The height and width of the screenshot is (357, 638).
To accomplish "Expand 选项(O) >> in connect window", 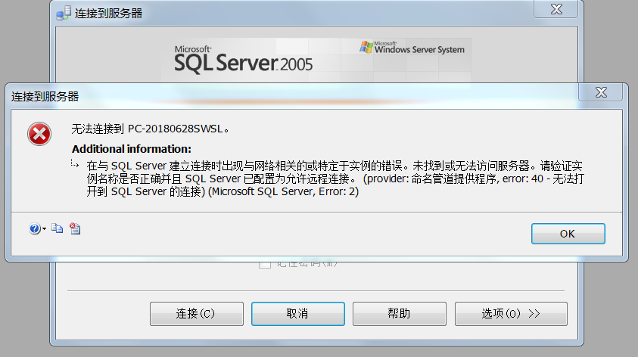I will click(x=511, y=313).
